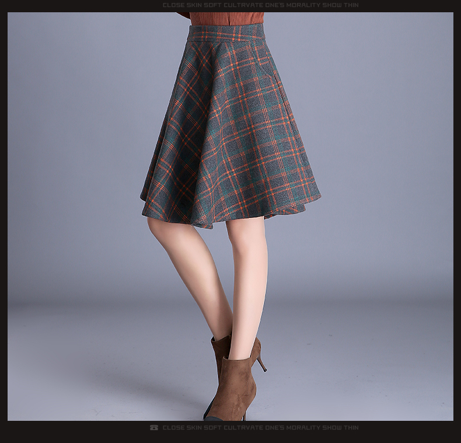
Task: Click the telephone icon in the bottom banner
Action: 154,428
